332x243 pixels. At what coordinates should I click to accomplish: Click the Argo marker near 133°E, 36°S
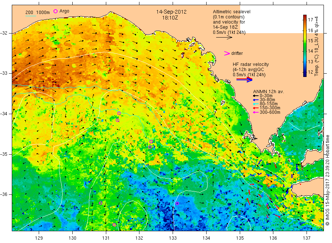click(x=177, y=204)
